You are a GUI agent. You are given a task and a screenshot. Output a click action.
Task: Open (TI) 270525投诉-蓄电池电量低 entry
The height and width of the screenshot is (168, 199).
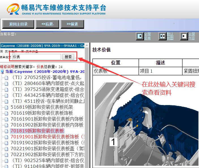[47, 77]
